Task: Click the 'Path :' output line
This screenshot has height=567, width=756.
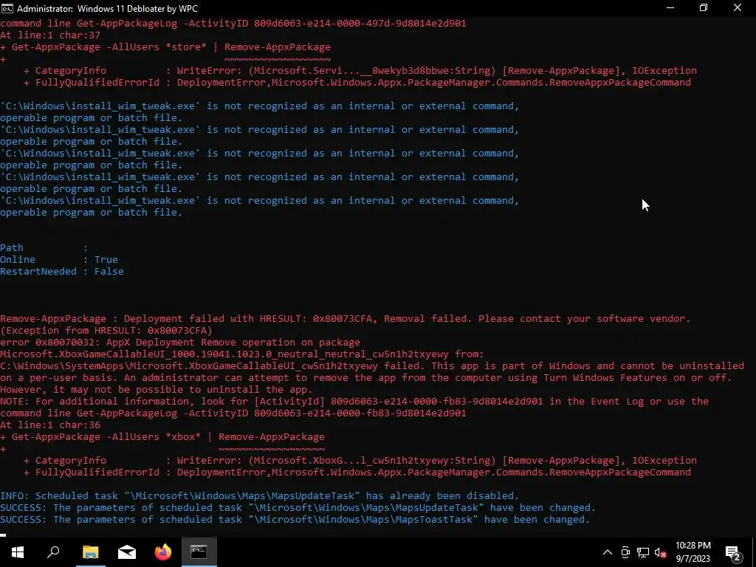Action: click(44, 247)
